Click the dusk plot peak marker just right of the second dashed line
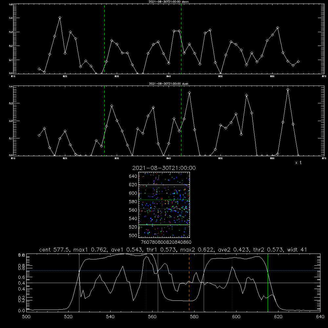The image size is (328, 328). tap(189, 93)
